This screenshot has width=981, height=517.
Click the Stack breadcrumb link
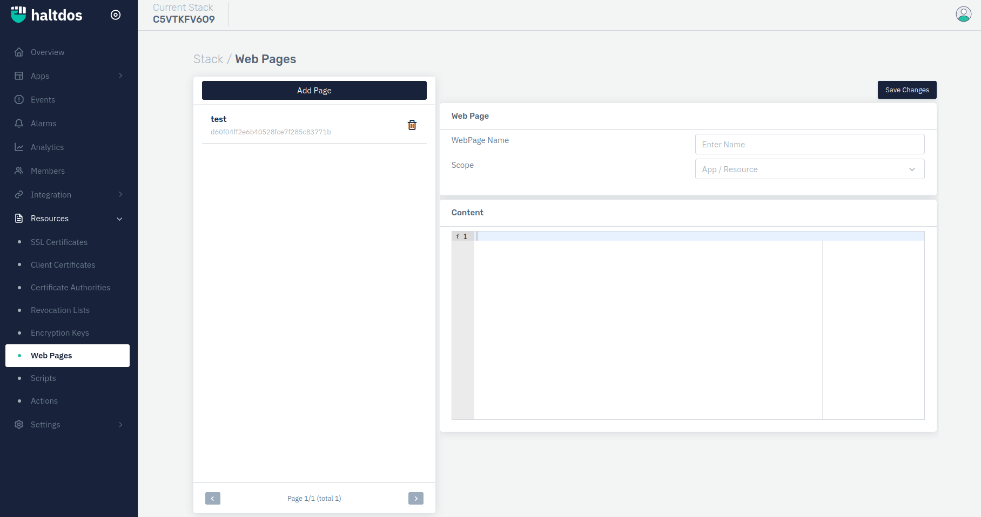(x=209, y=59)
